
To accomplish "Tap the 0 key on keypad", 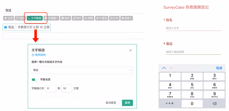I will coord(192,104).
